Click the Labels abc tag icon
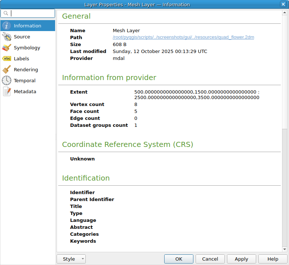 (x=7, y=58)
